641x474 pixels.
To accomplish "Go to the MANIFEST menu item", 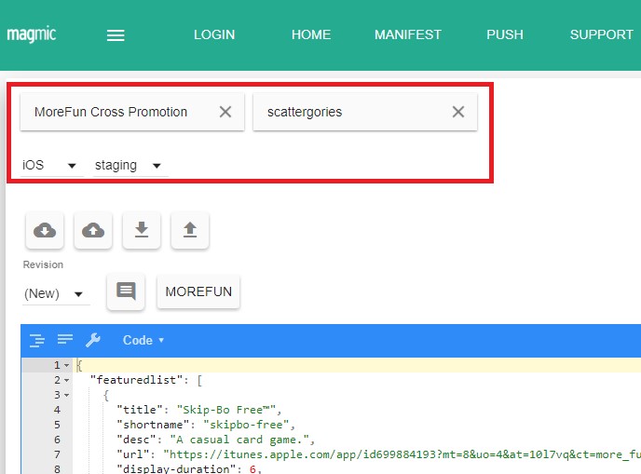I will point(408,34).
